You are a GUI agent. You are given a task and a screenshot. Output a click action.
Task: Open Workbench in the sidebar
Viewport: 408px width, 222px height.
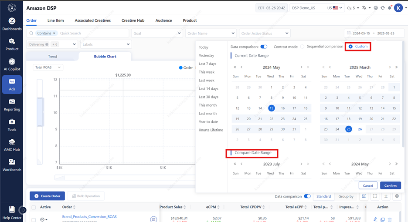pos(12,165)
